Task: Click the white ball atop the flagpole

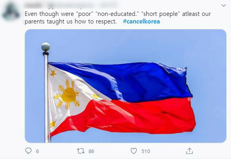Action: [46, 47]
